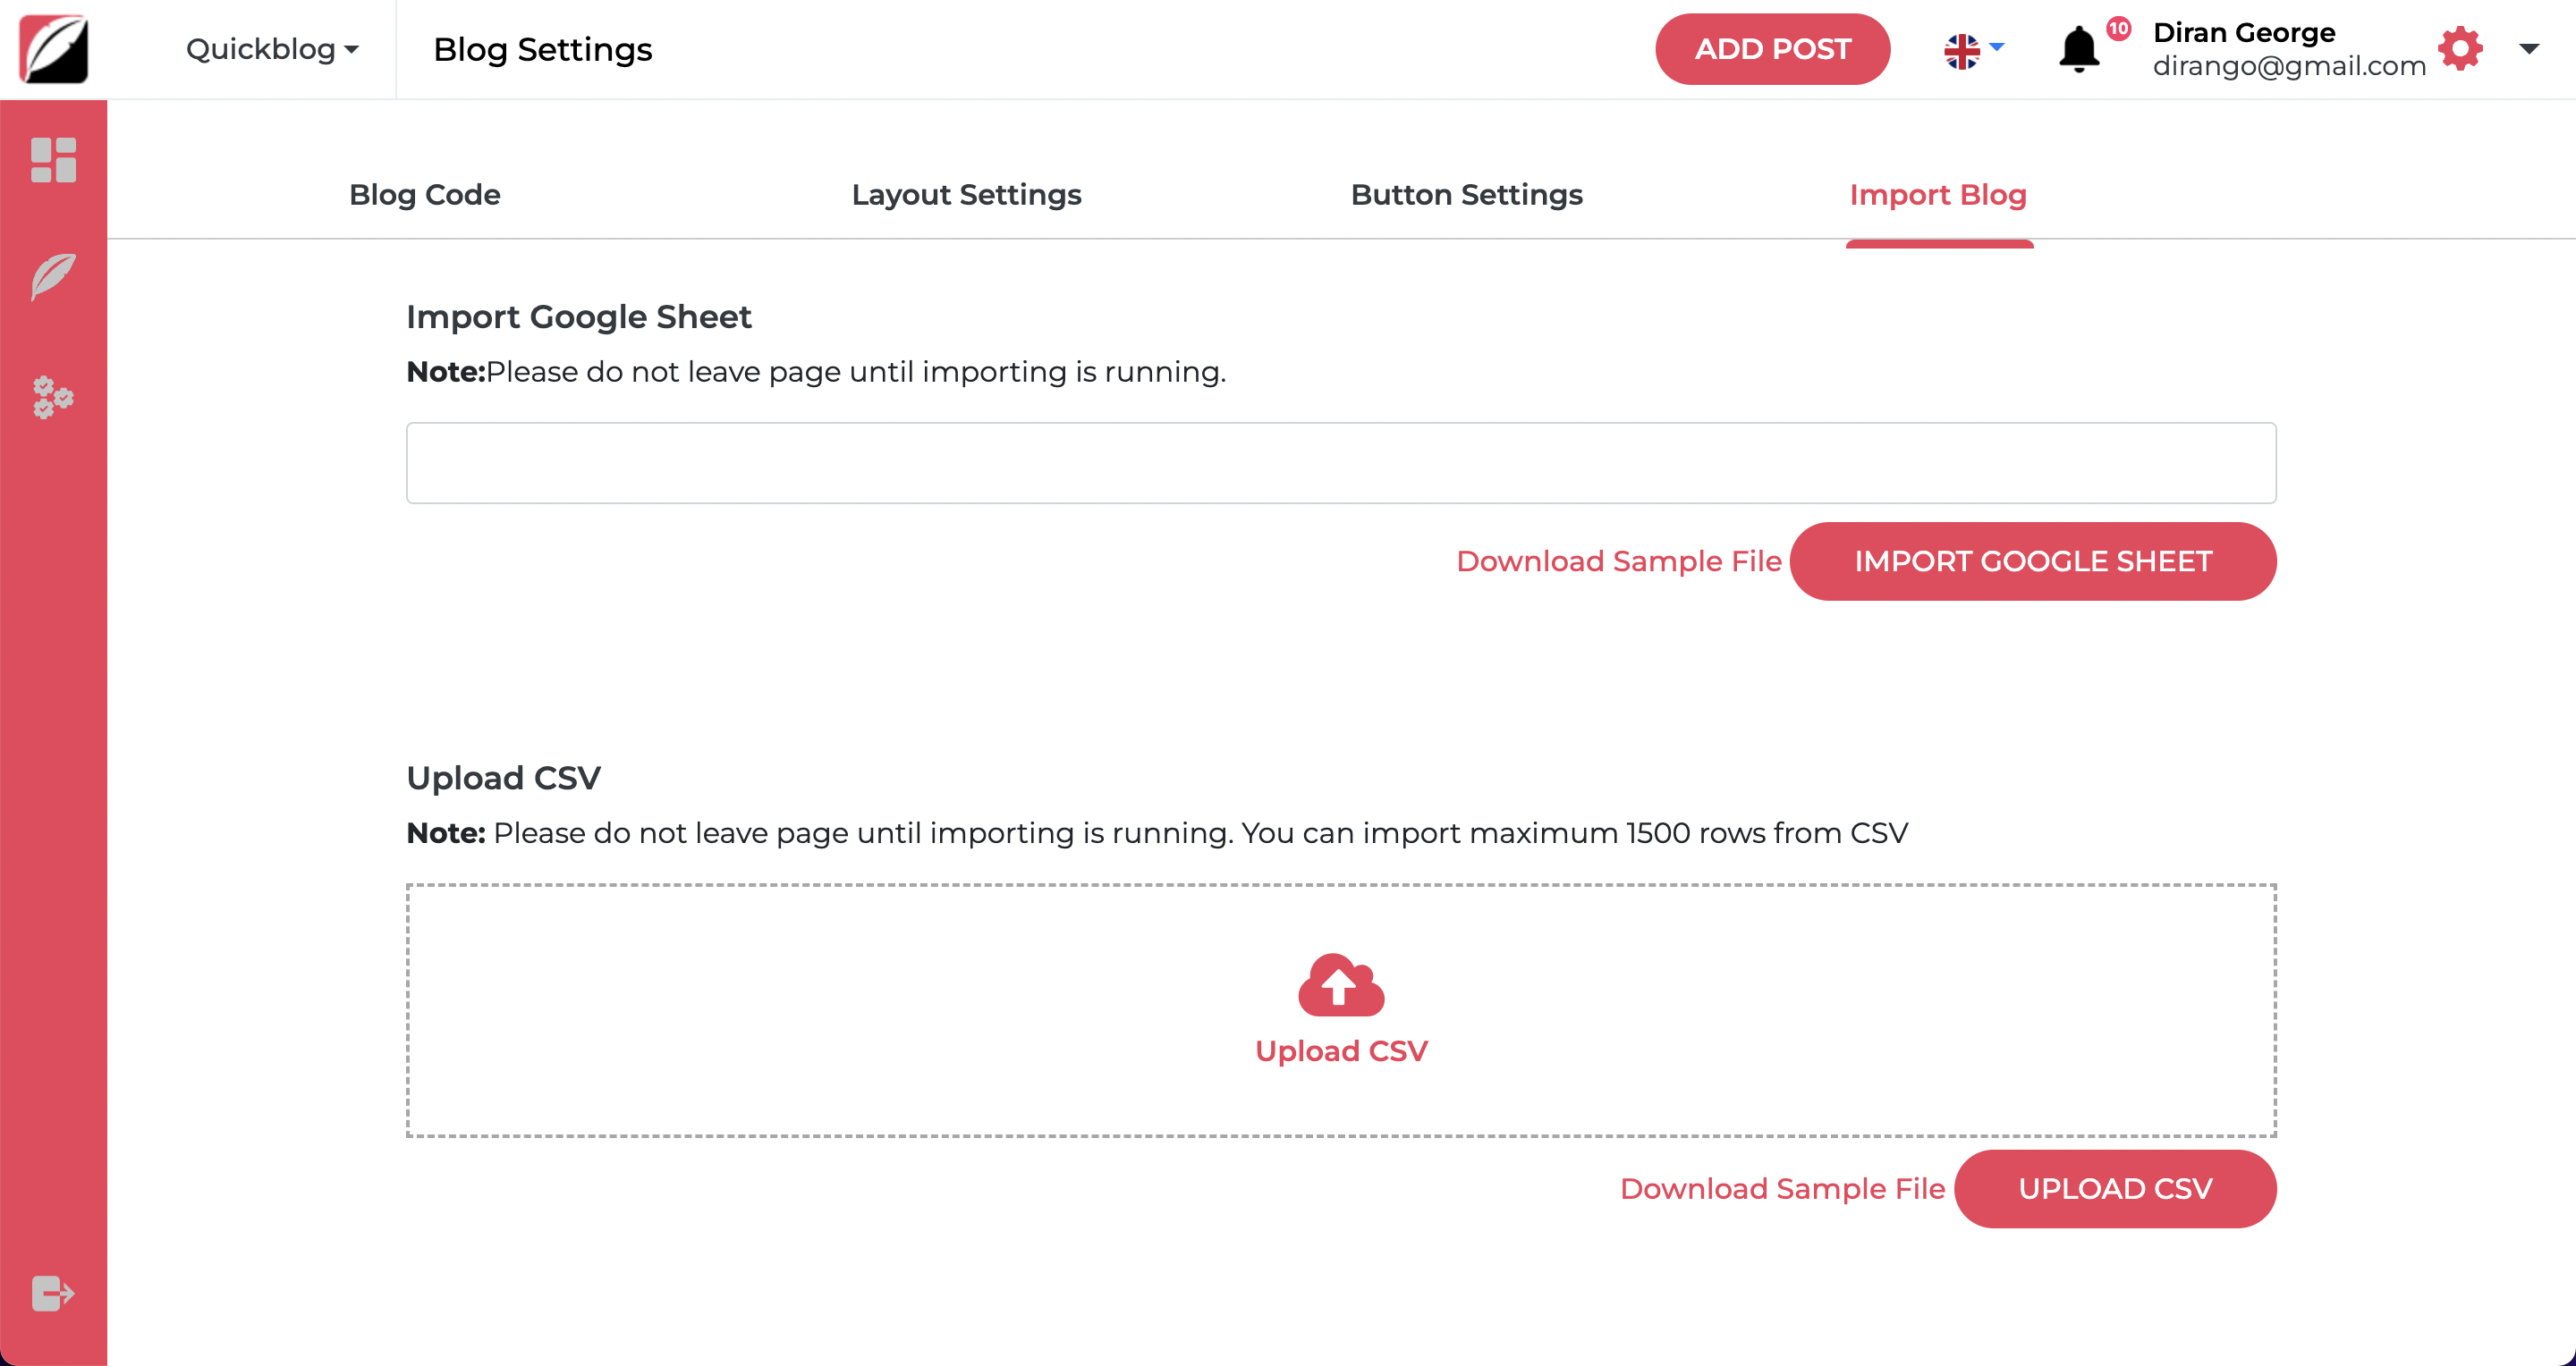Switch to the Blog Code tab
2576x1366 pixels.
click(x=424, y=195)
